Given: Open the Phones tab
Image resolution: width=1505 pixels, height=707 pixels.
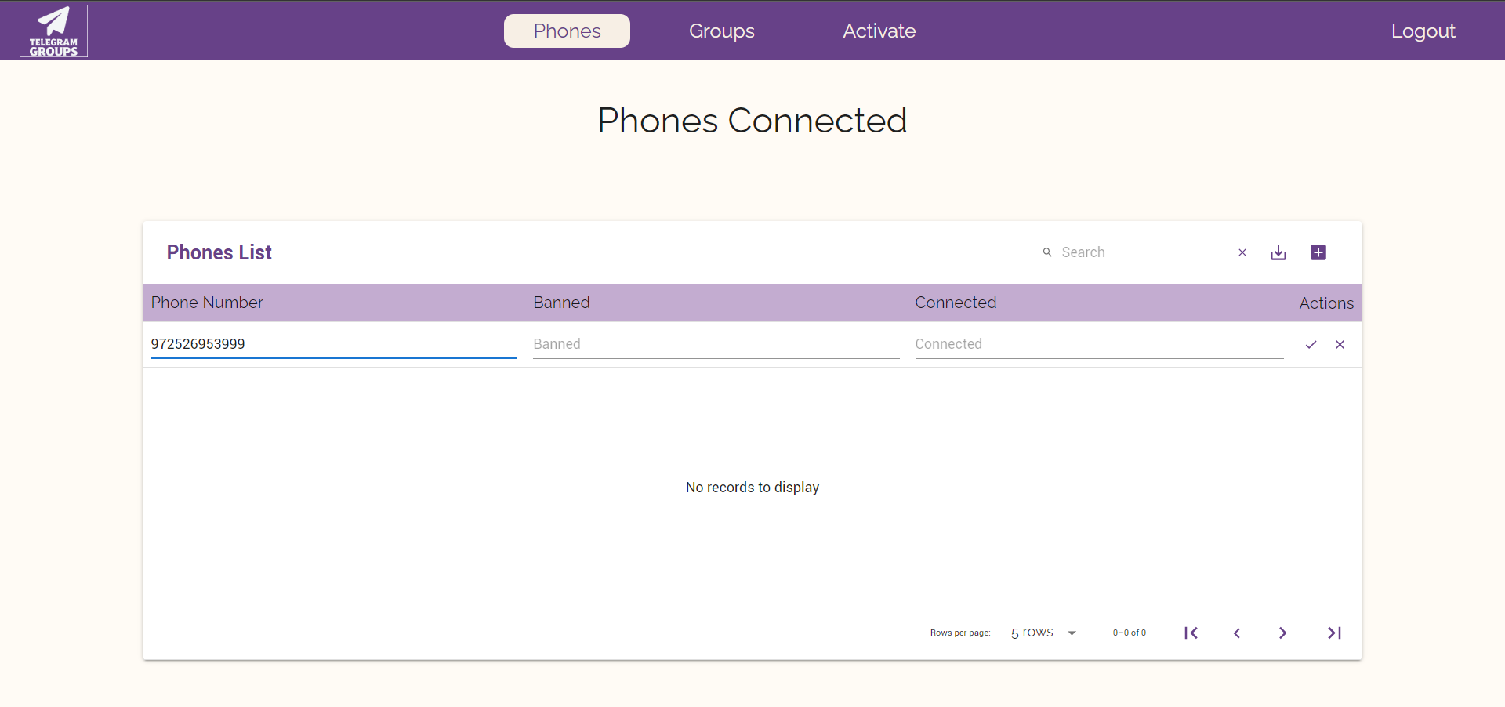Looking at the screenshot, I should pyautogui.click(x=567, y=31).
